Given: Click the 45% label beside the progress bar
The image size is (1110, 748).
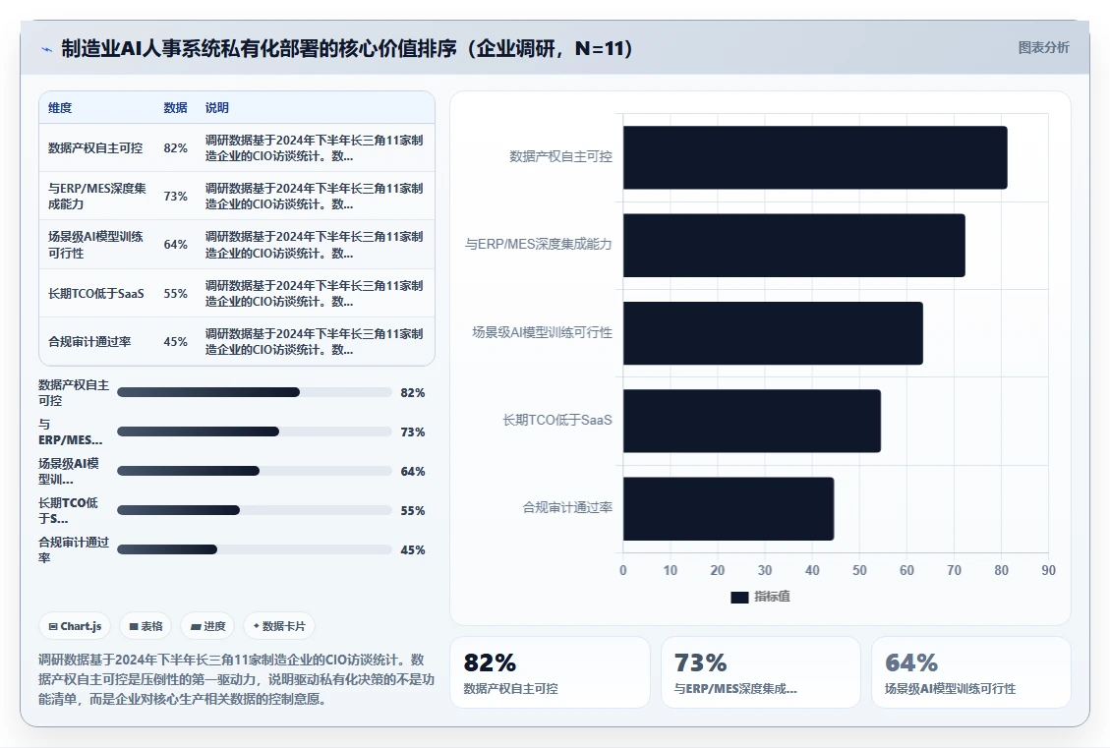Looking at the screenshot, I should pyautogui.click(x=413, y=549).
